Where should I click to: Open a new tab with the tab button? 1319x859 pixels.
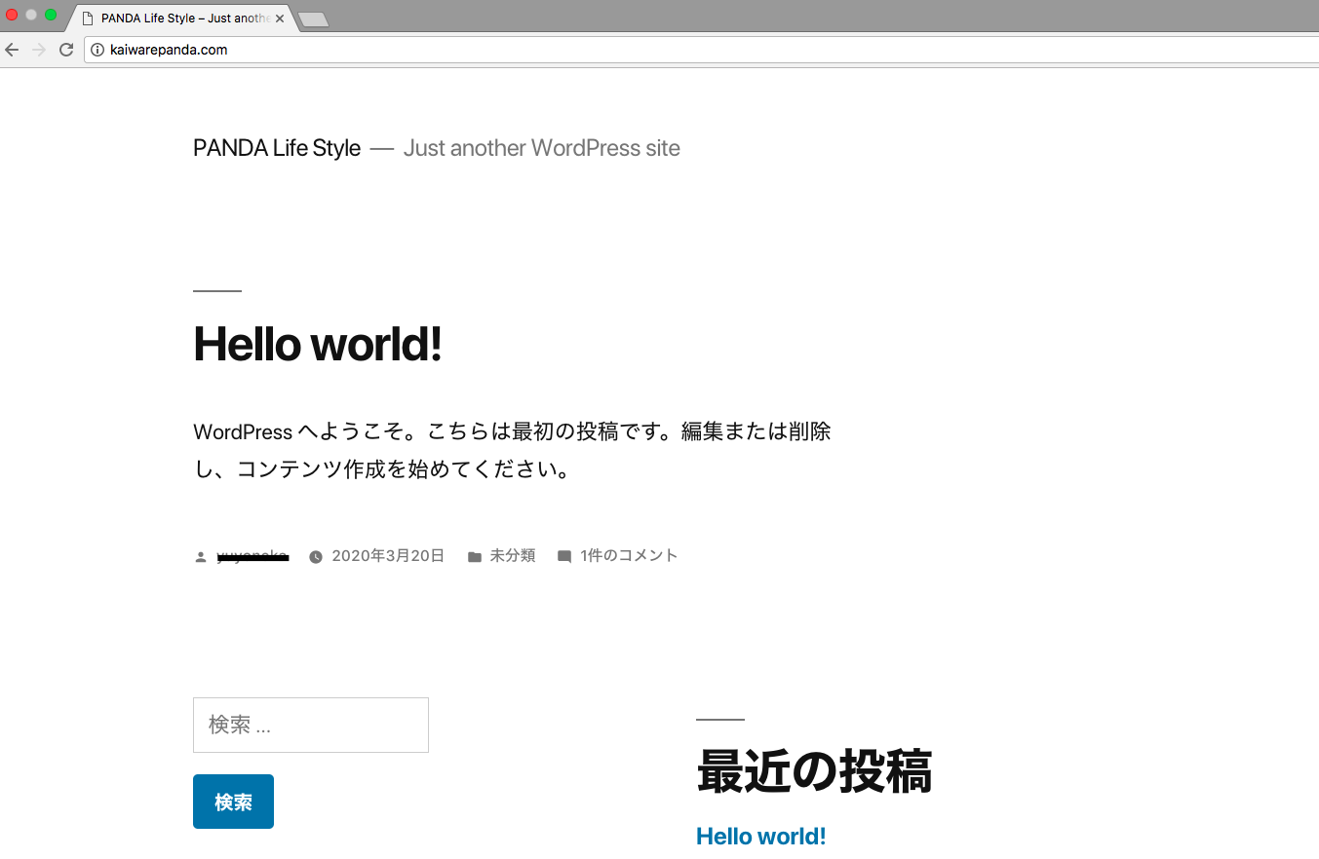pyautogui.click(x=313, y=19)
